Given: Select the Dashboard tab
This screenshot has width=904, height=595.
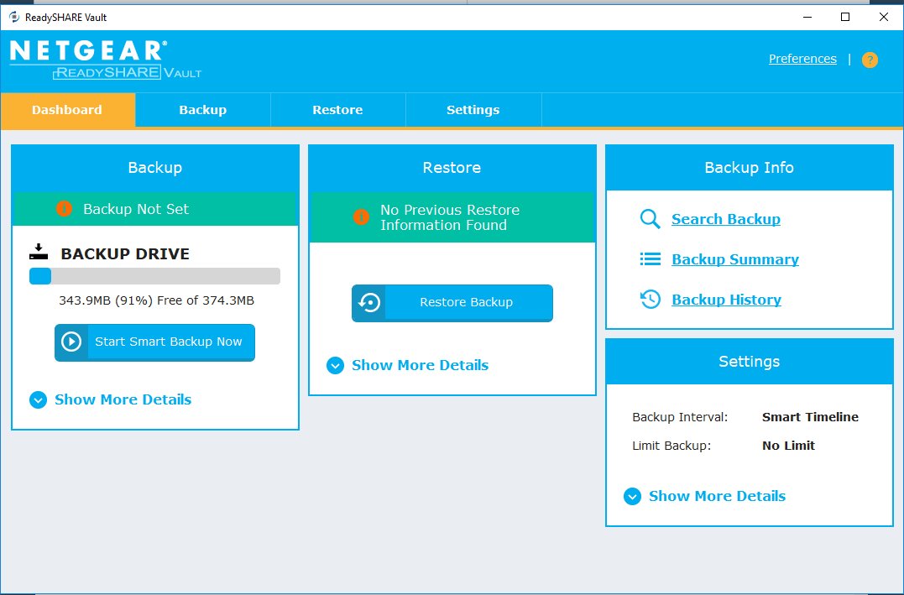Looking at the screenshot, I should click(67, 110).
